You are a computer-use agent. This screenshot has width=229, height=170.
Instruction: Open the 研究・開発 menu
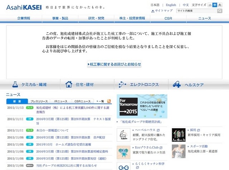tap(96, 19)
